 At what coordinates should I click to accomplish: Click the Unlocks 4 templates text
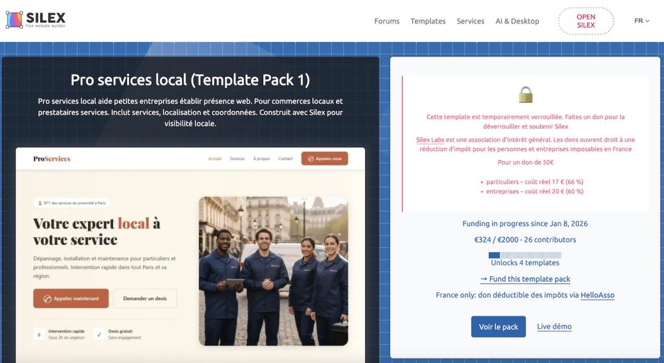pyautogui.click(x=525, y=263)
